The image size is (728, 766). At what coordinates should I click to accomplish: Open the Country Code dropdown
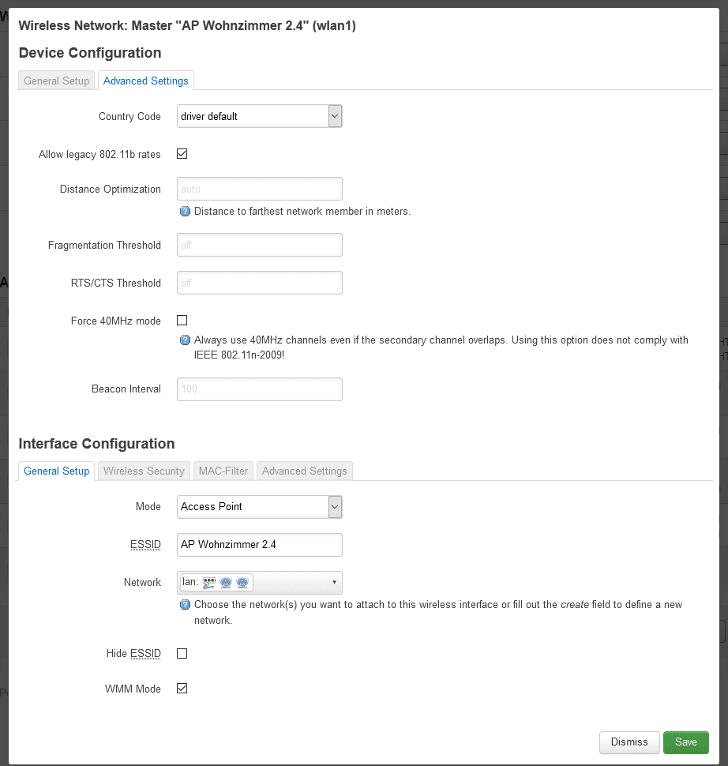click(259, 116)
